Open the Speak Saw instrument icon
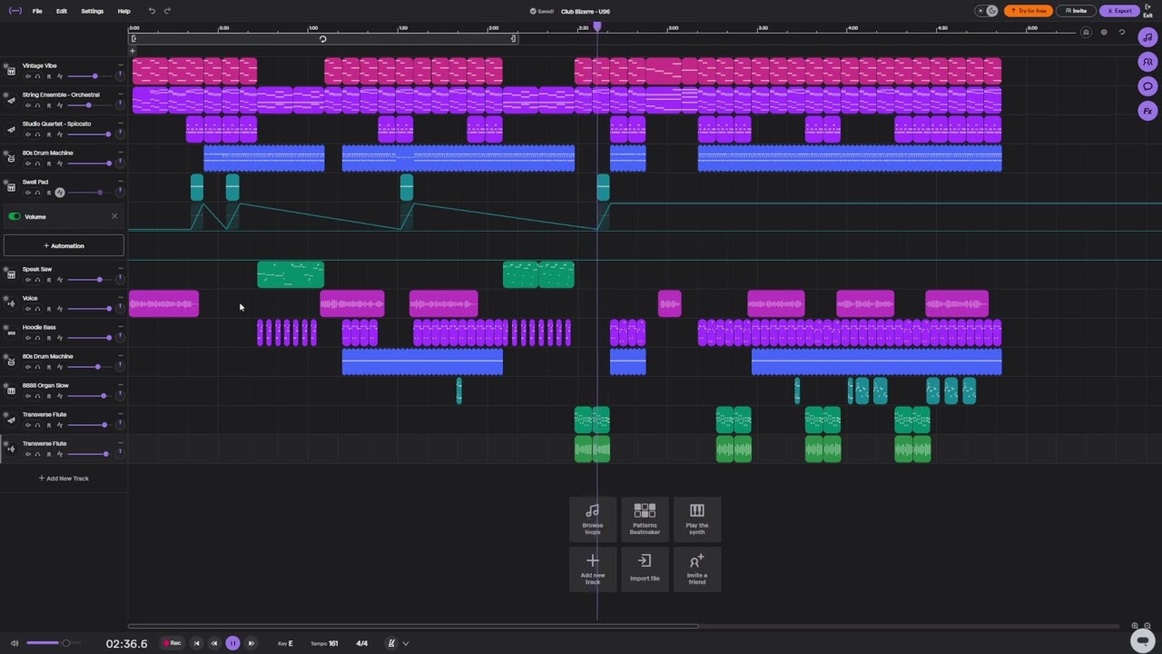This screenshot has width=1162, height=654. coord(11,274)
